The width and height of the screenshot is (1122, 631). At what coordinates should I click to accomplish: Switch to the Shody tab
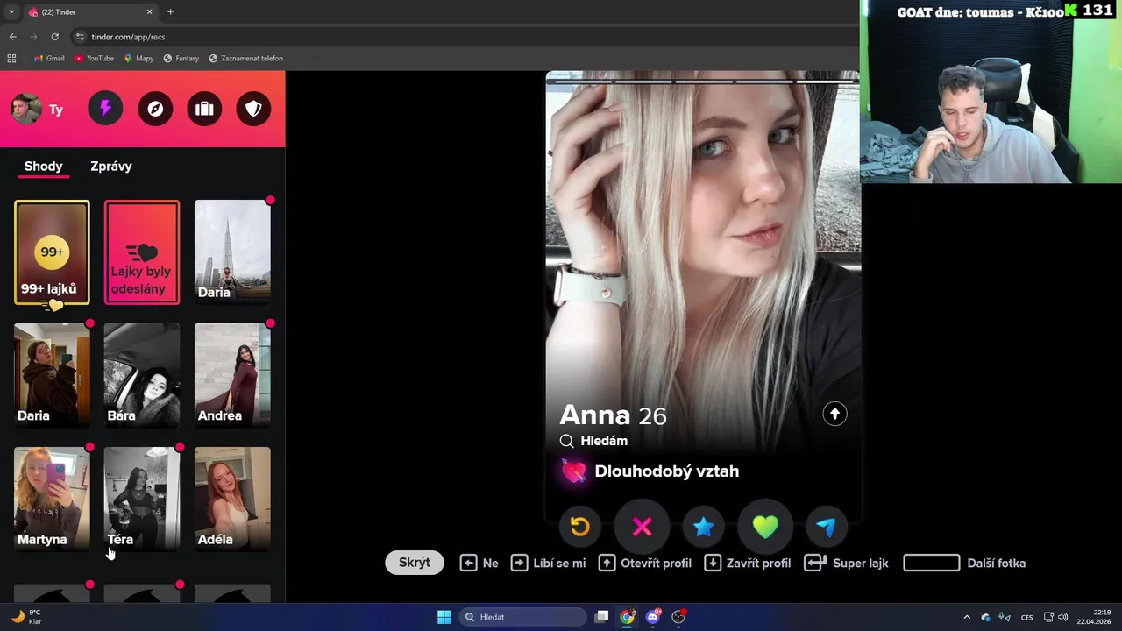click(43, 166)
